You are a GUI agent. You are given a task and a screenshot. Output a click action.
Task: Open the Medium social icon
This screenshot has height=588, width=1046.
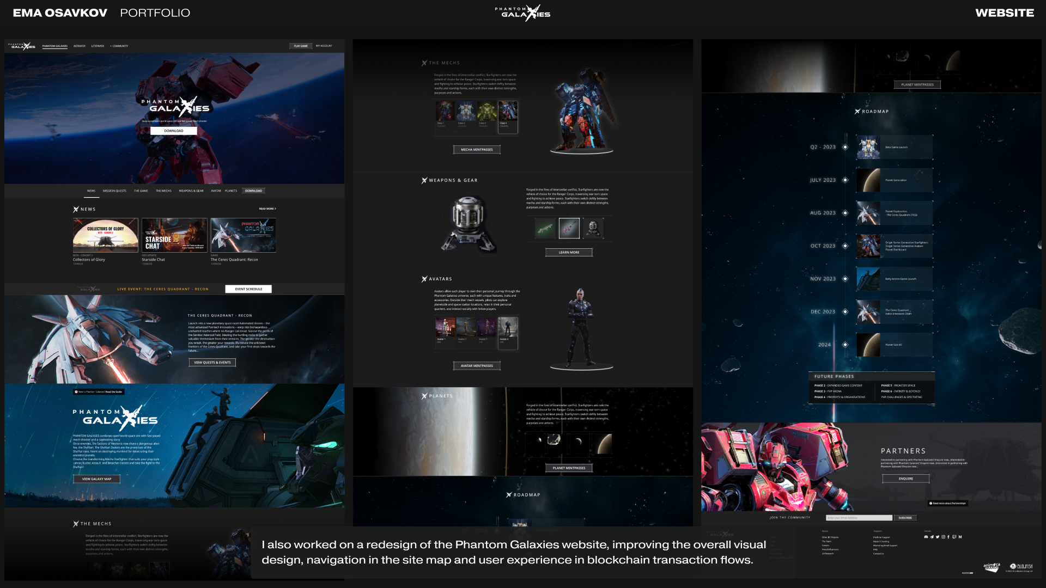[x=960, y=537]
